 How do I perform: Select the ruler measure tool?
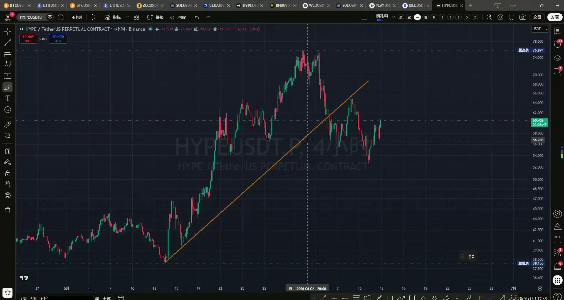coord(7,124)
